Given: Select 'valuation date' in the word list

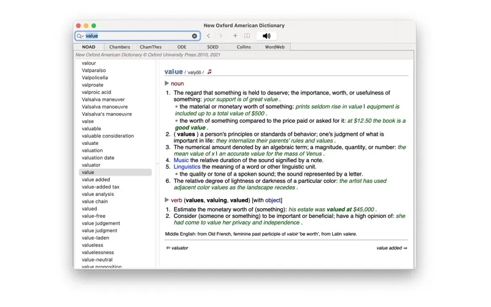Looking at the screenshot, I should click(98, 158).
